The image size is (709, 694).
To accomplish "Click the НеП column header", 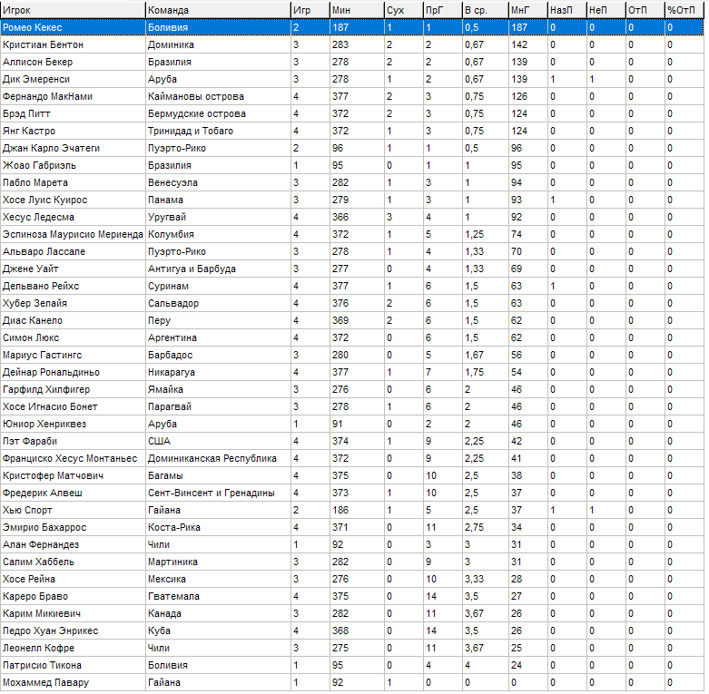I will 605,9.
